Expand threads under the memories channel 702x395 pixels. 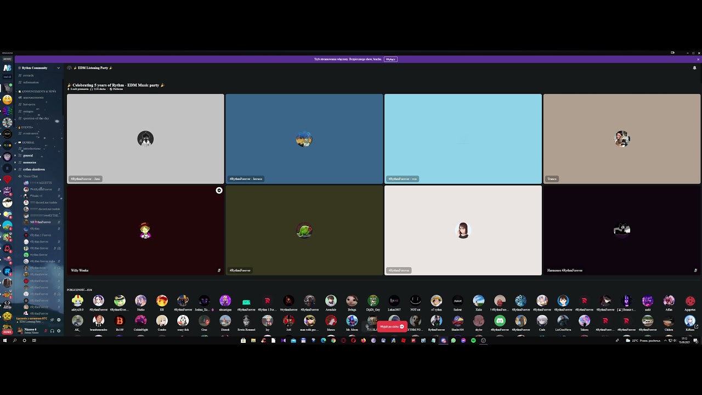pyautogui.click(x=15, y=162)
